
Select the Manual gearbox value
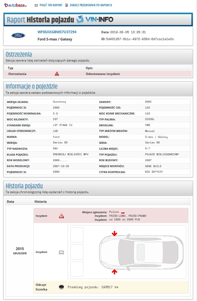(150, 131)
